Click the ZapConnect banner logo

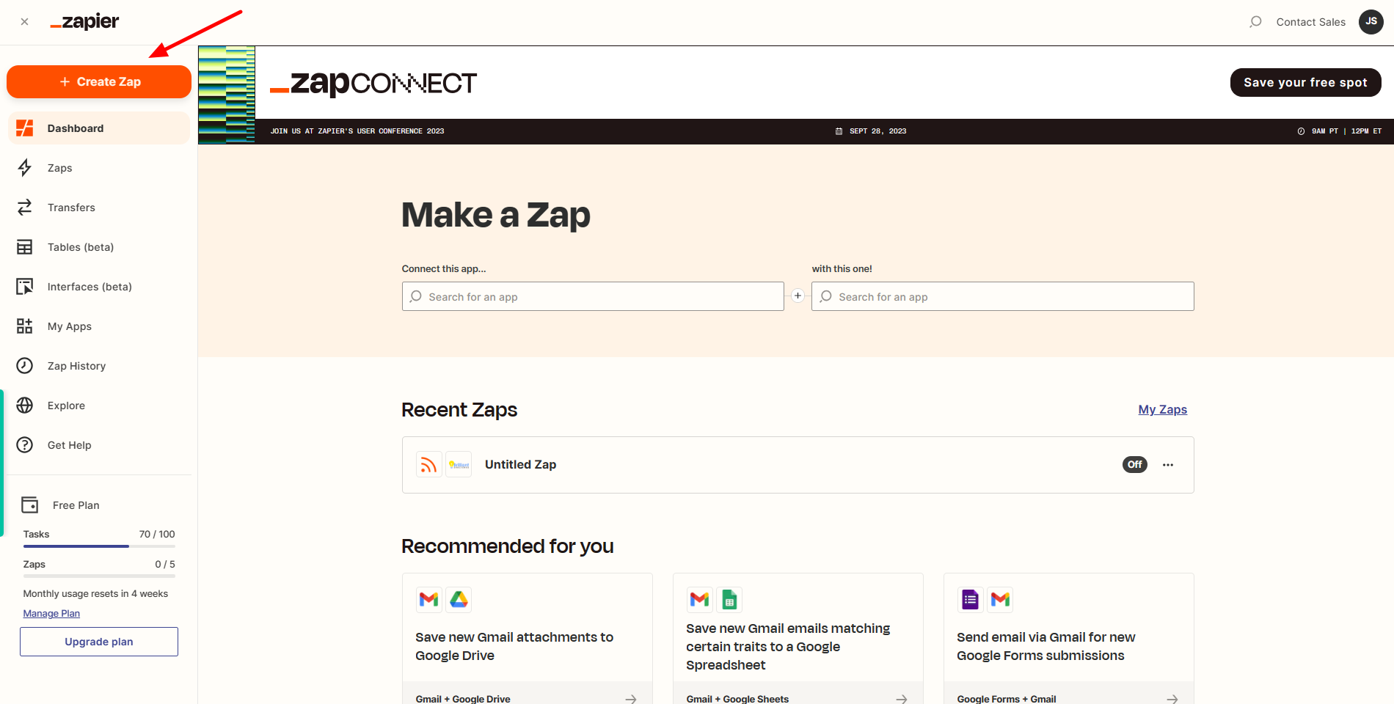coord(373,84)
